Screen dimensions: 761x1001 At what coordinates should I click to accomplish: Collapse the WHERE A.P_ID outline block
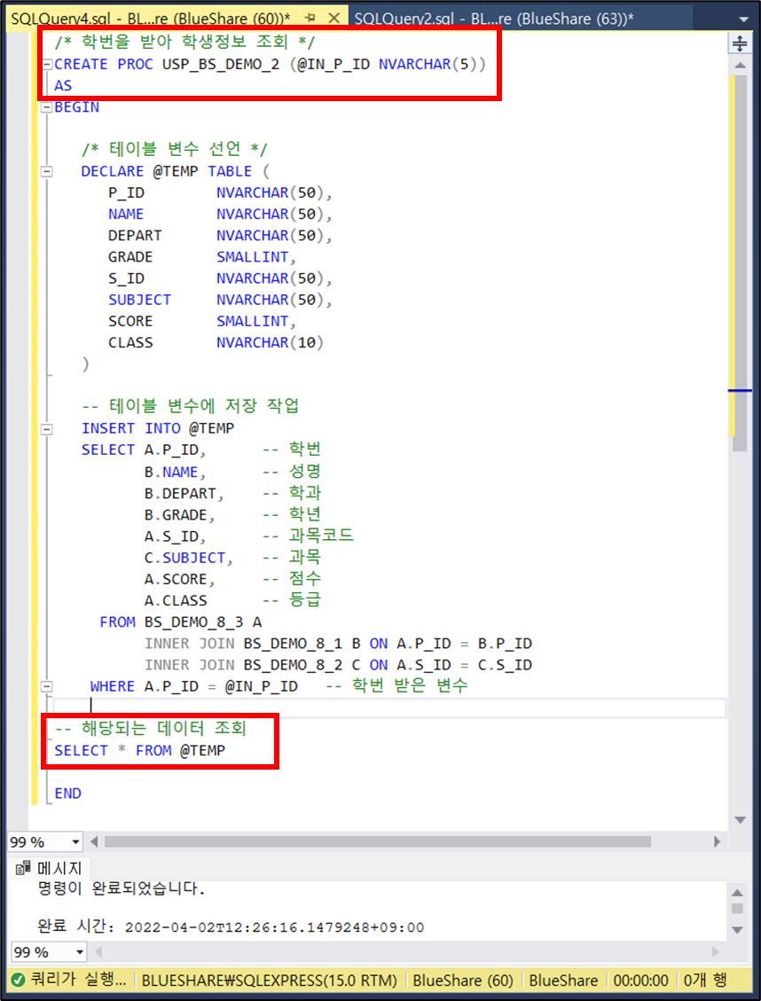coord(47,687)
